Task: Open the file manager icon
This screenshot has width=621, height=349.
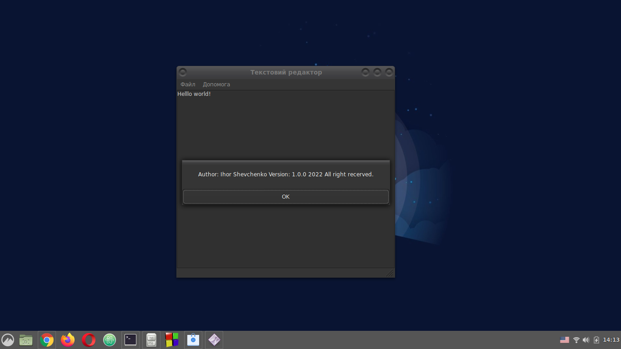Action: [25, 339]
